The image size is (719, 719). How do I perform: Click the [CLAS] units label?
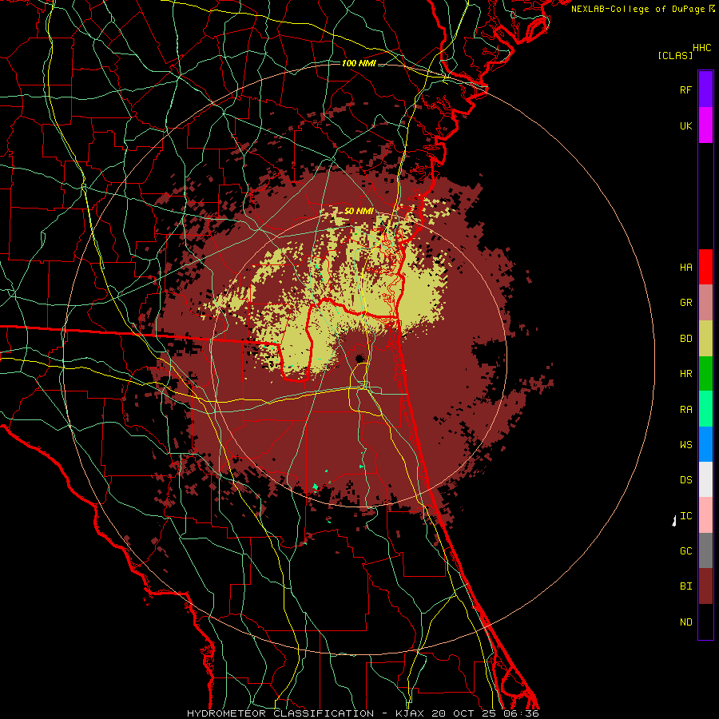click(x=675, y=55)
